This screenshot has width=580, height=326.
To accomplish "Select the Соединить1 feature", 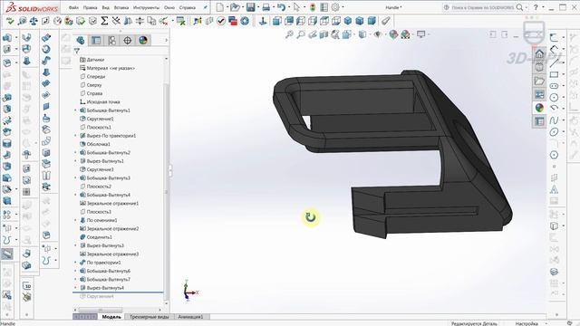I will 99,237.
